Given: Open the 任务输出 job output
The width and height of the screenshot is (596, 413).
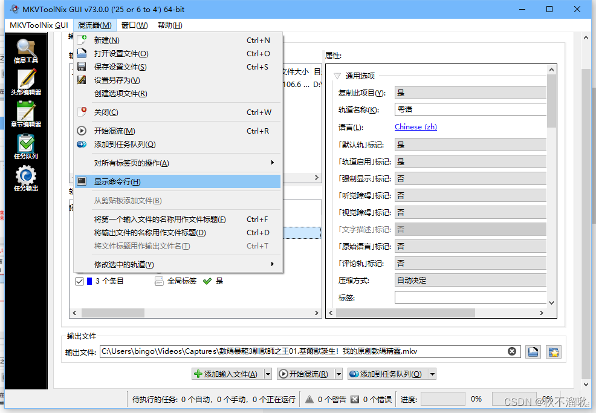Looking at the screenshot, I should coord(26,179).
